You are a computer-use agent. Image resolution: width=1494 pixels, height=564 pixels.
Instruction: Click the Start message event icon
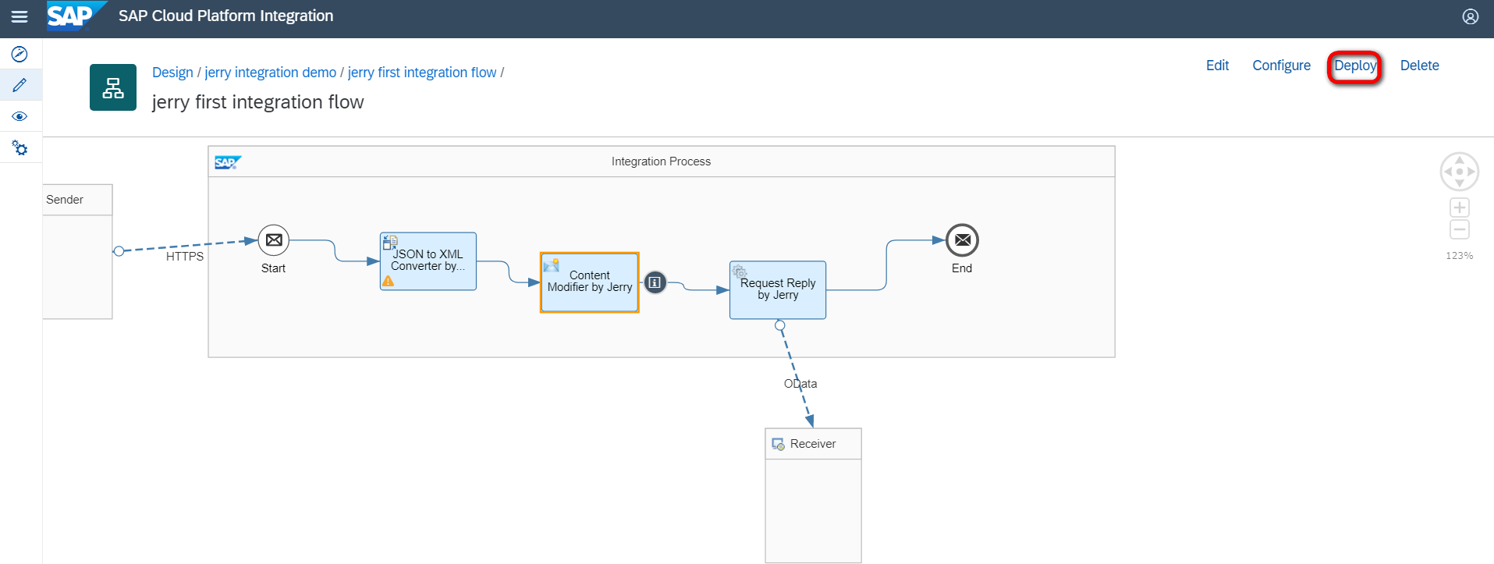click(274, 240)
